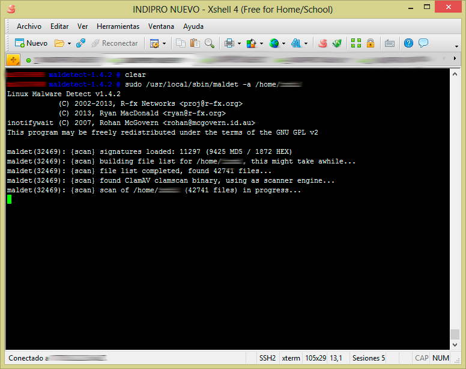Click the vertical scrollbar thumb
Image resolution: width=466 pixels, height=369 pixels.
pos(455,334)
